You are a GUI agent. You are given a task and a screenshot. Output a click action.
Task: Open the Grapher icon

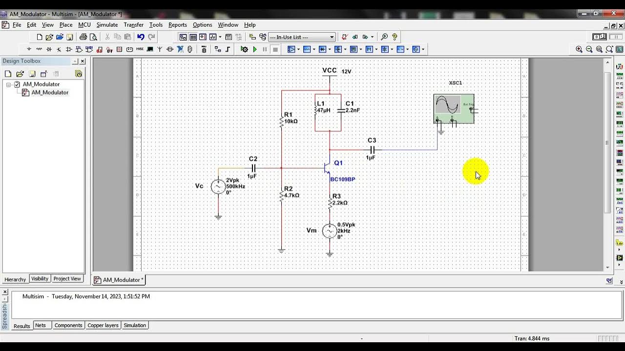tap(213, 37)
